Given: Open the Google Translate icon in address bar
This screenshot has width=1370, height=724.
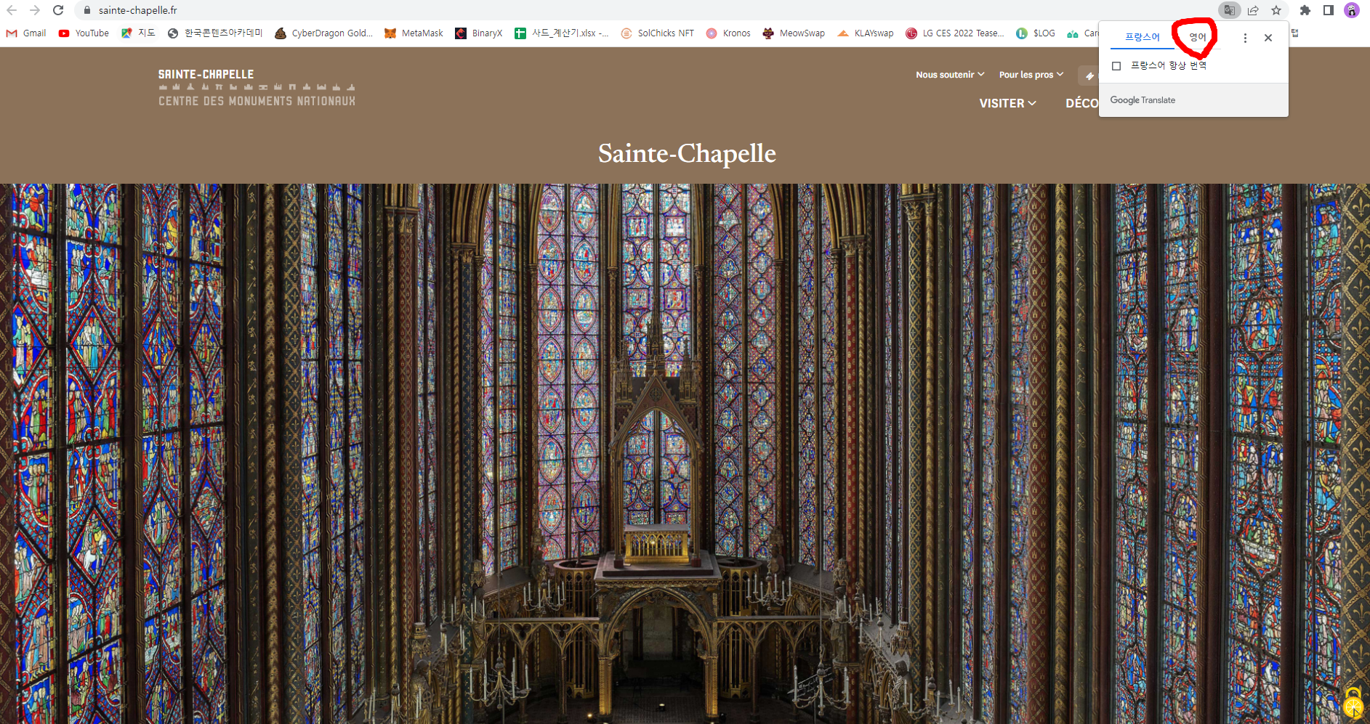Looking at the screenshot, I should [x=1230, y=10].
